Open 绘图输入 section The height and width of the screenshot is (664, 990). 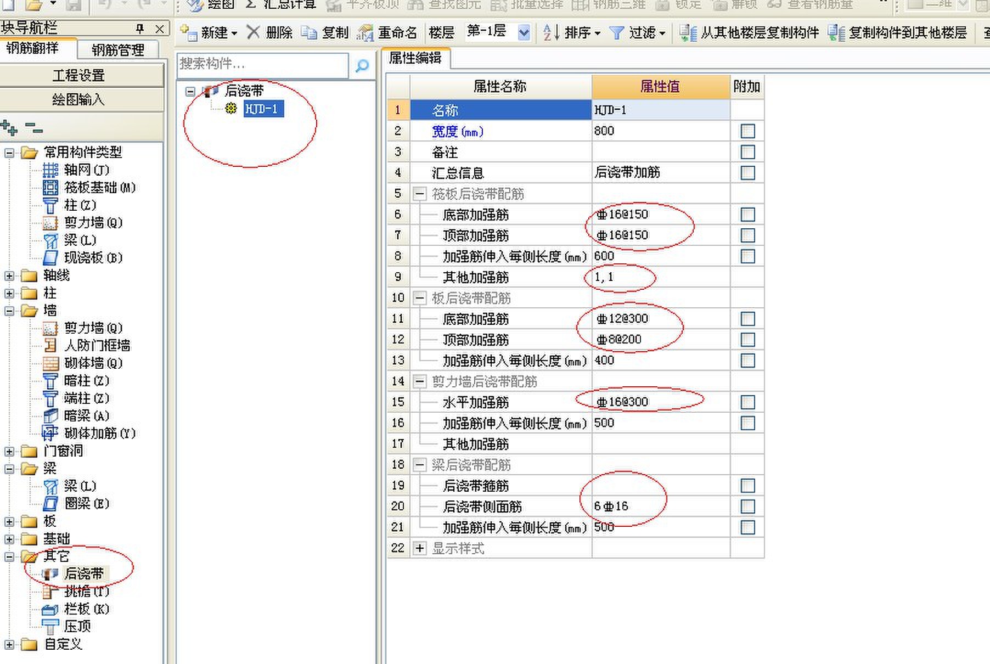81,99
